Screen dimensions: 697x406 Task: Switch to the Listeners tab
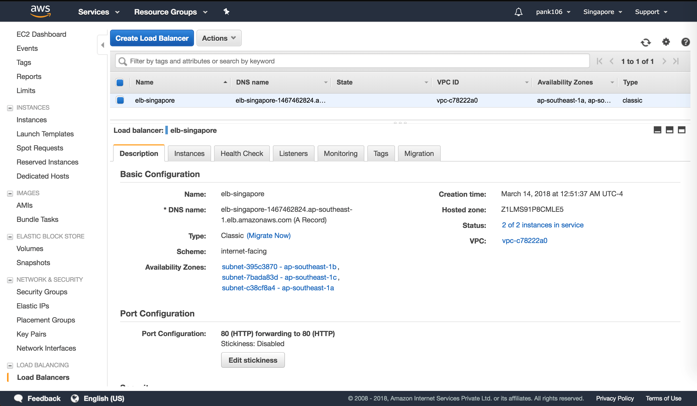(293, 153)
